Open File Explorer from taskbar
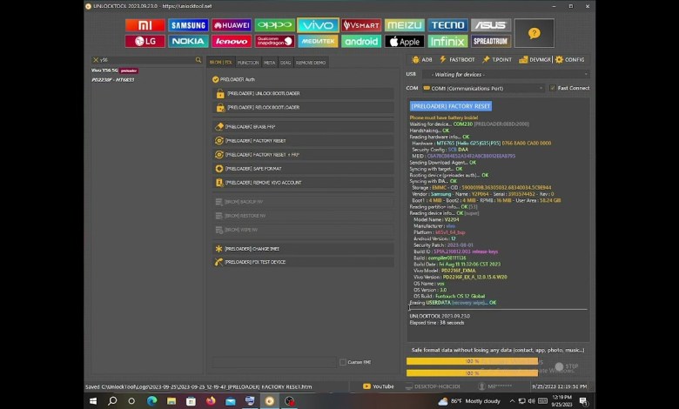Screen dimensions: 679x409 tap(171, 401)
